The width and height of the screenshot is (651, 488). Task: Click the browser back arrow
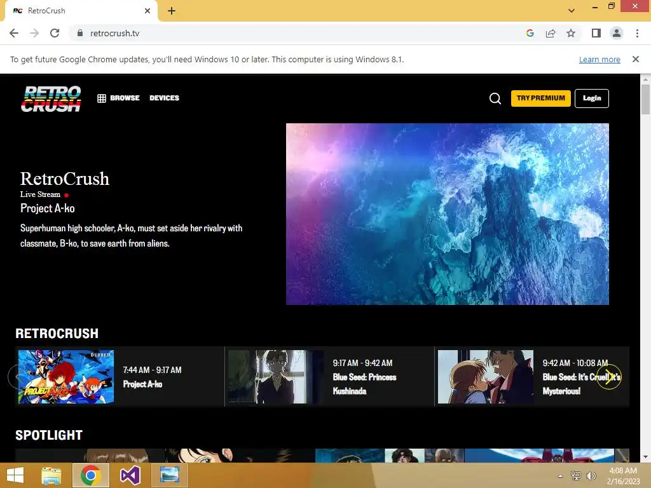click(x=14, y=33)
